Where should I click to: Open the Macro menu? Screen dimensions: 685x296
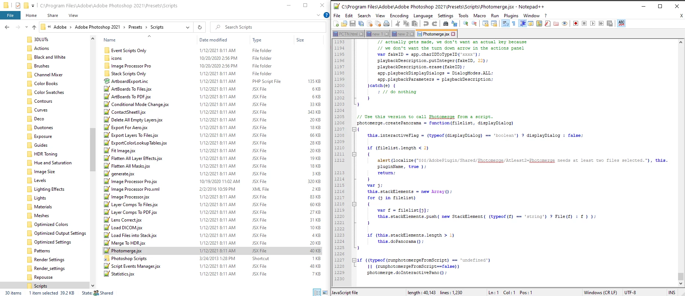(x=479, y=16)
